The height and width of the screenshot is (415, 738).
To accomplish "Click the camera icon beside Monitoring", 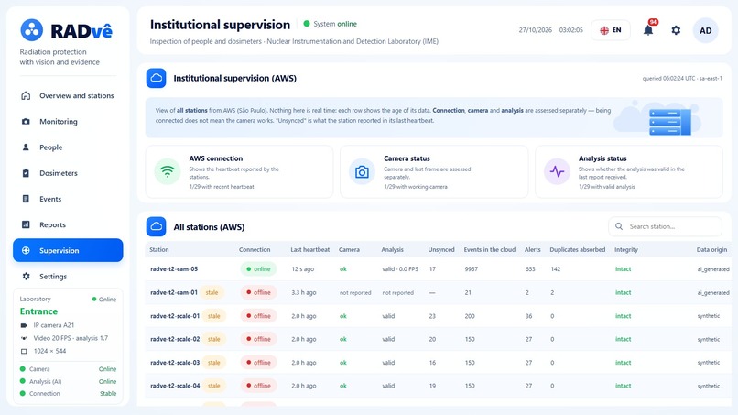I will click(26, 122).
